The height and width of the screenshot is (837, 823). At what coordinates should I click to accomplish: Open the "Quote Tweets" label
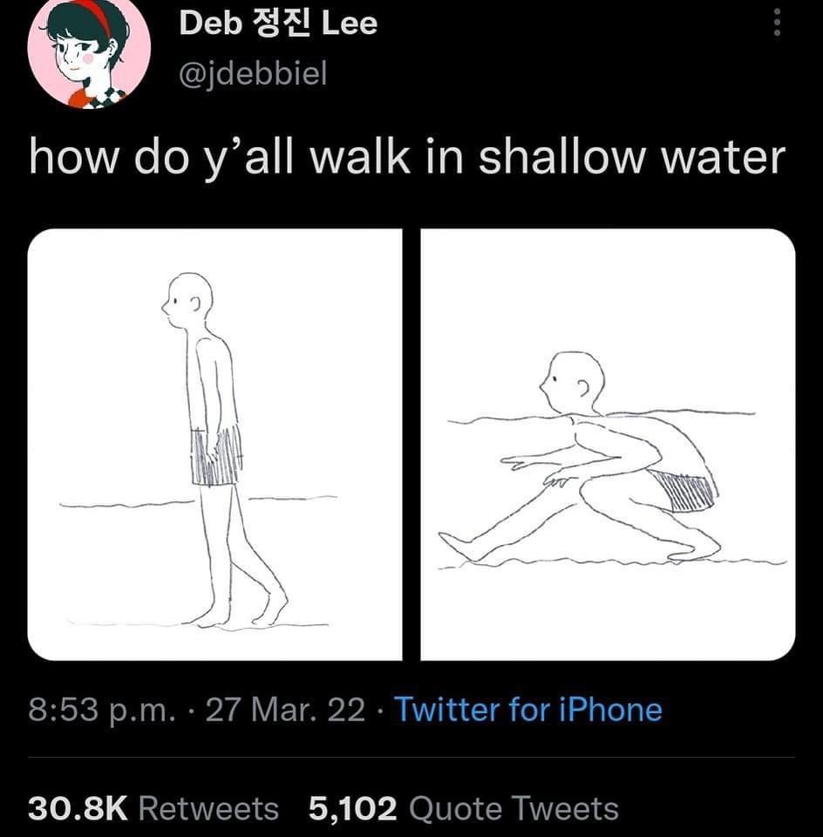click(x=514, y=807)
